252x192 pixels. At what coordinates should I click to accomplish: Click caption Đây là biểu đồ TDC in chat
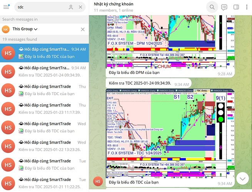click(134, 182)
